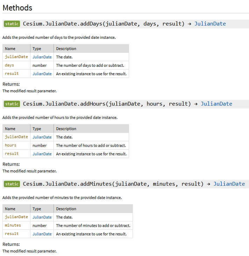Click 'number' type in minutes row

pos(40,226)
